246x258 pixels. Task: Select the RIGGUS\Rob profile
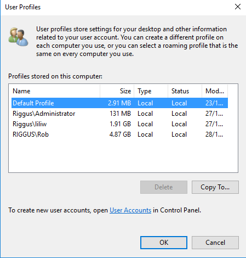pos(119,134)
